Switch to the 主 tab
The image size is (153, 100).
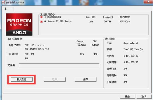6,9
